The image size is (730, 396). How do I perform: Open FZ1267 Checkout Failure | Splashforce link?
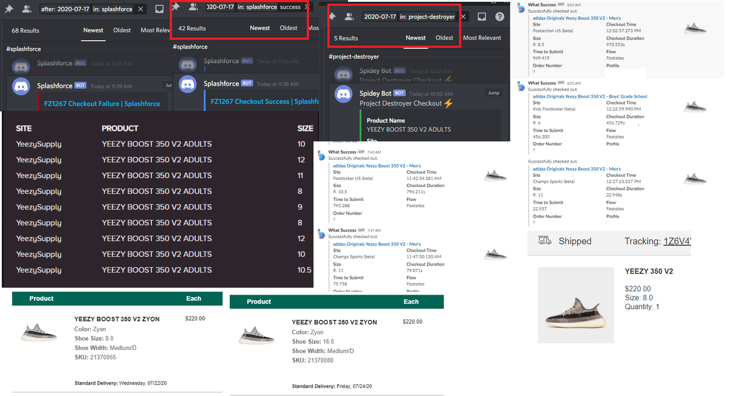[102, 104]
